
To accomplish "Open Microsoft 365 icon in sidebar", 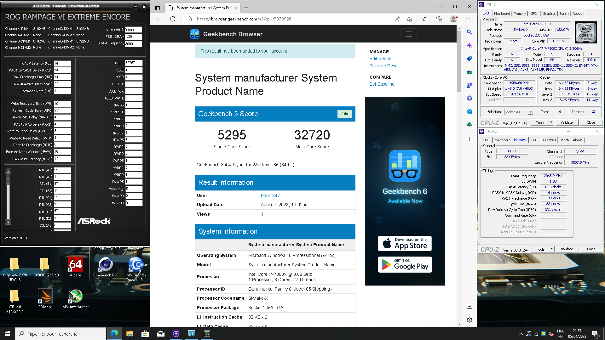I will tap(470, 98).
